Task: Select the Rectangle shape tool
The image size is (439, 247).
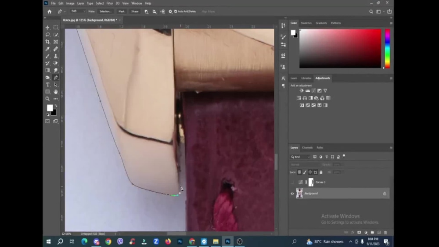Action: click(47, 92)
